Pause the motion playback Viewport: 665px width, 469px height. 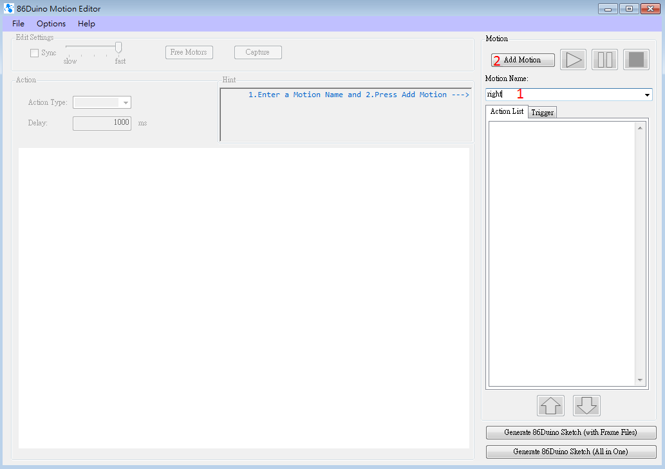(x=604, y=60)
